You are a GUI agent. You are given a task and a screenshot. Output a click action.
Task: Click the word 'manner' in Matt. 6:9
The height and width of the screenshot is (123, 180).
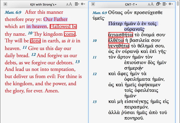click(55, 12)
